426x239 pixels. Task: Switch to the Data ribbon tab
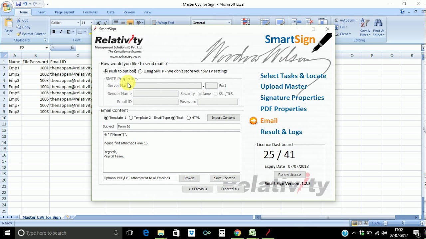pyautogui.click(x=111, y=12)
